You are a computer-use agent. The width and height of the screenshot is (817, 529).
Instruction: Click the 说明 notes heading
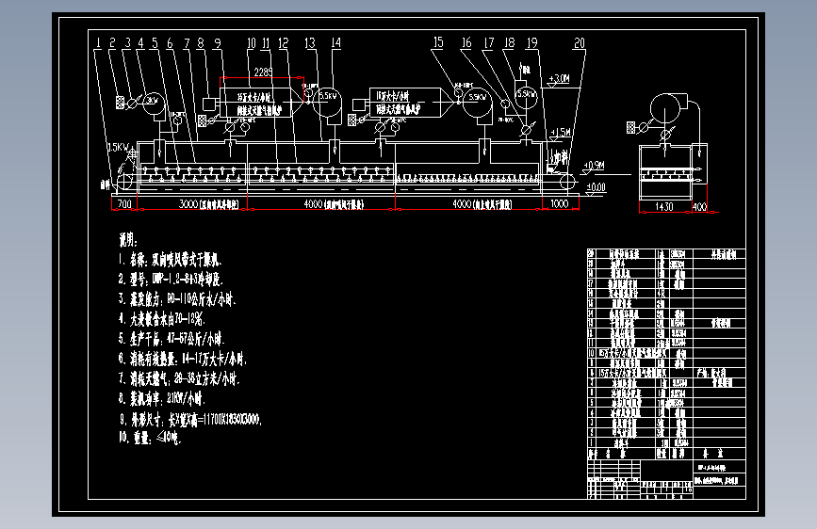click(128, 240)
